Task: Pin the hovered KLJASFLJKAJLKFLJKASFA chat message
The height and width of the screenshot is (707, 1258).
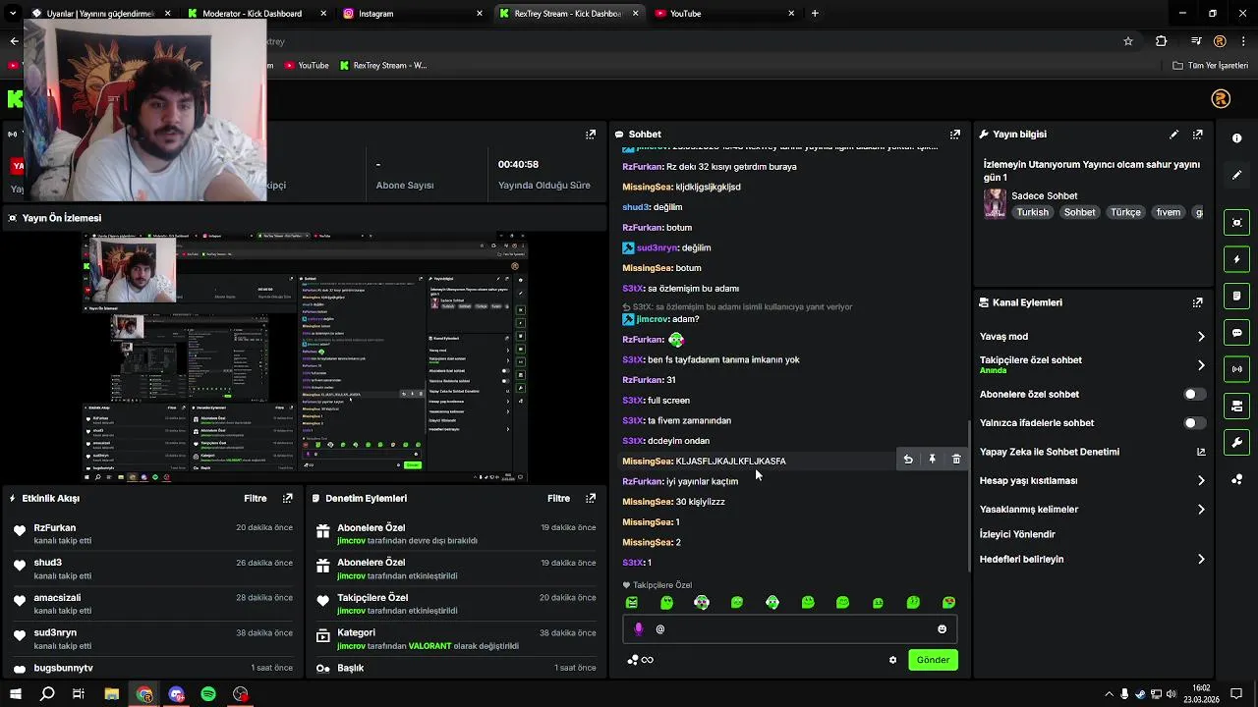Action: tap(932, 460)
